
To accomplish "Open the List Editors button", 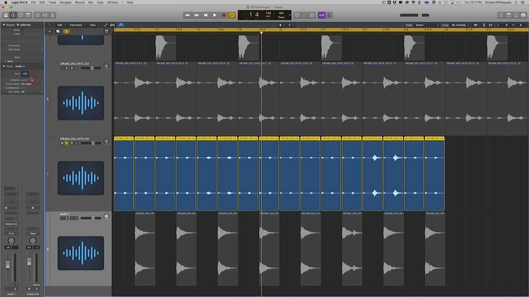I will coord(501,15).
